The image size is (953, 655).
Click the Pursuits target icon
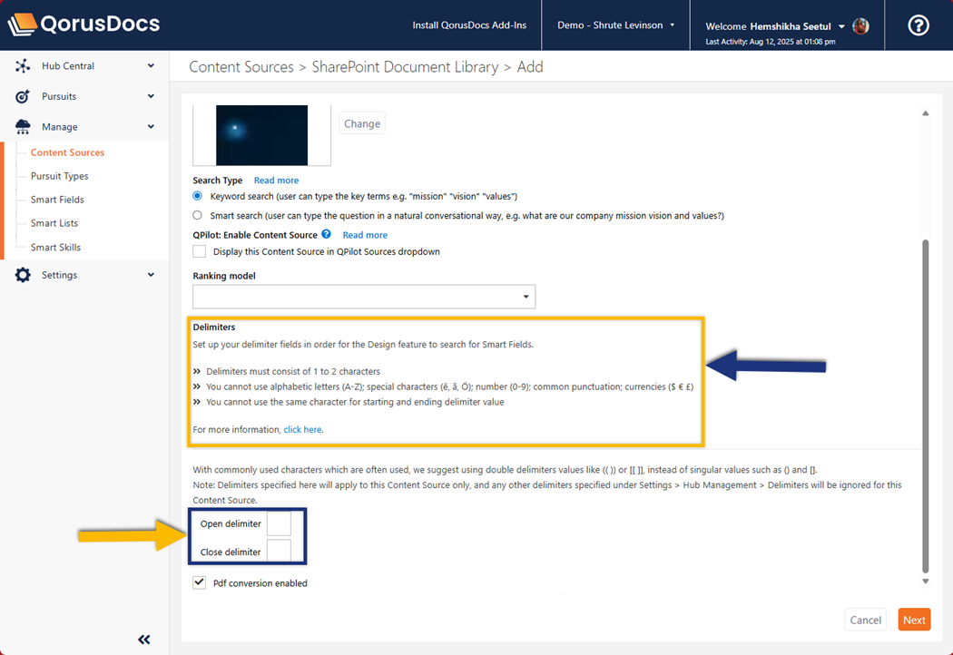pos(23,96)
